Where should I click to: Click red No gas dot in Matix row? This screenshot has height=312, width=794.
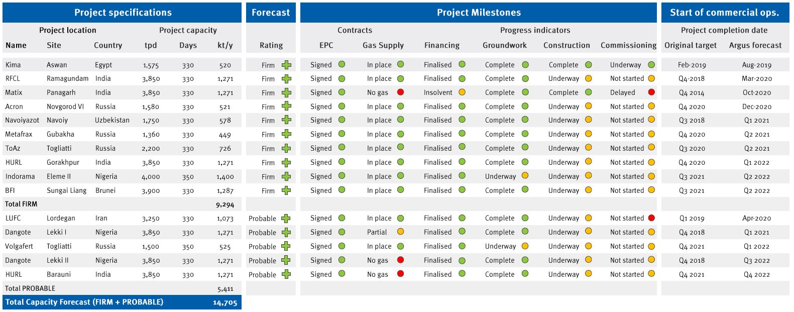[400, 92]
